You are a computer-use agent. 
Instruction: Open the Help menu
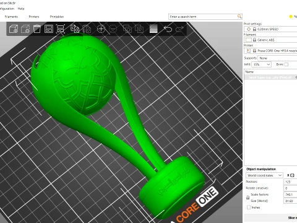coord(21,9)
